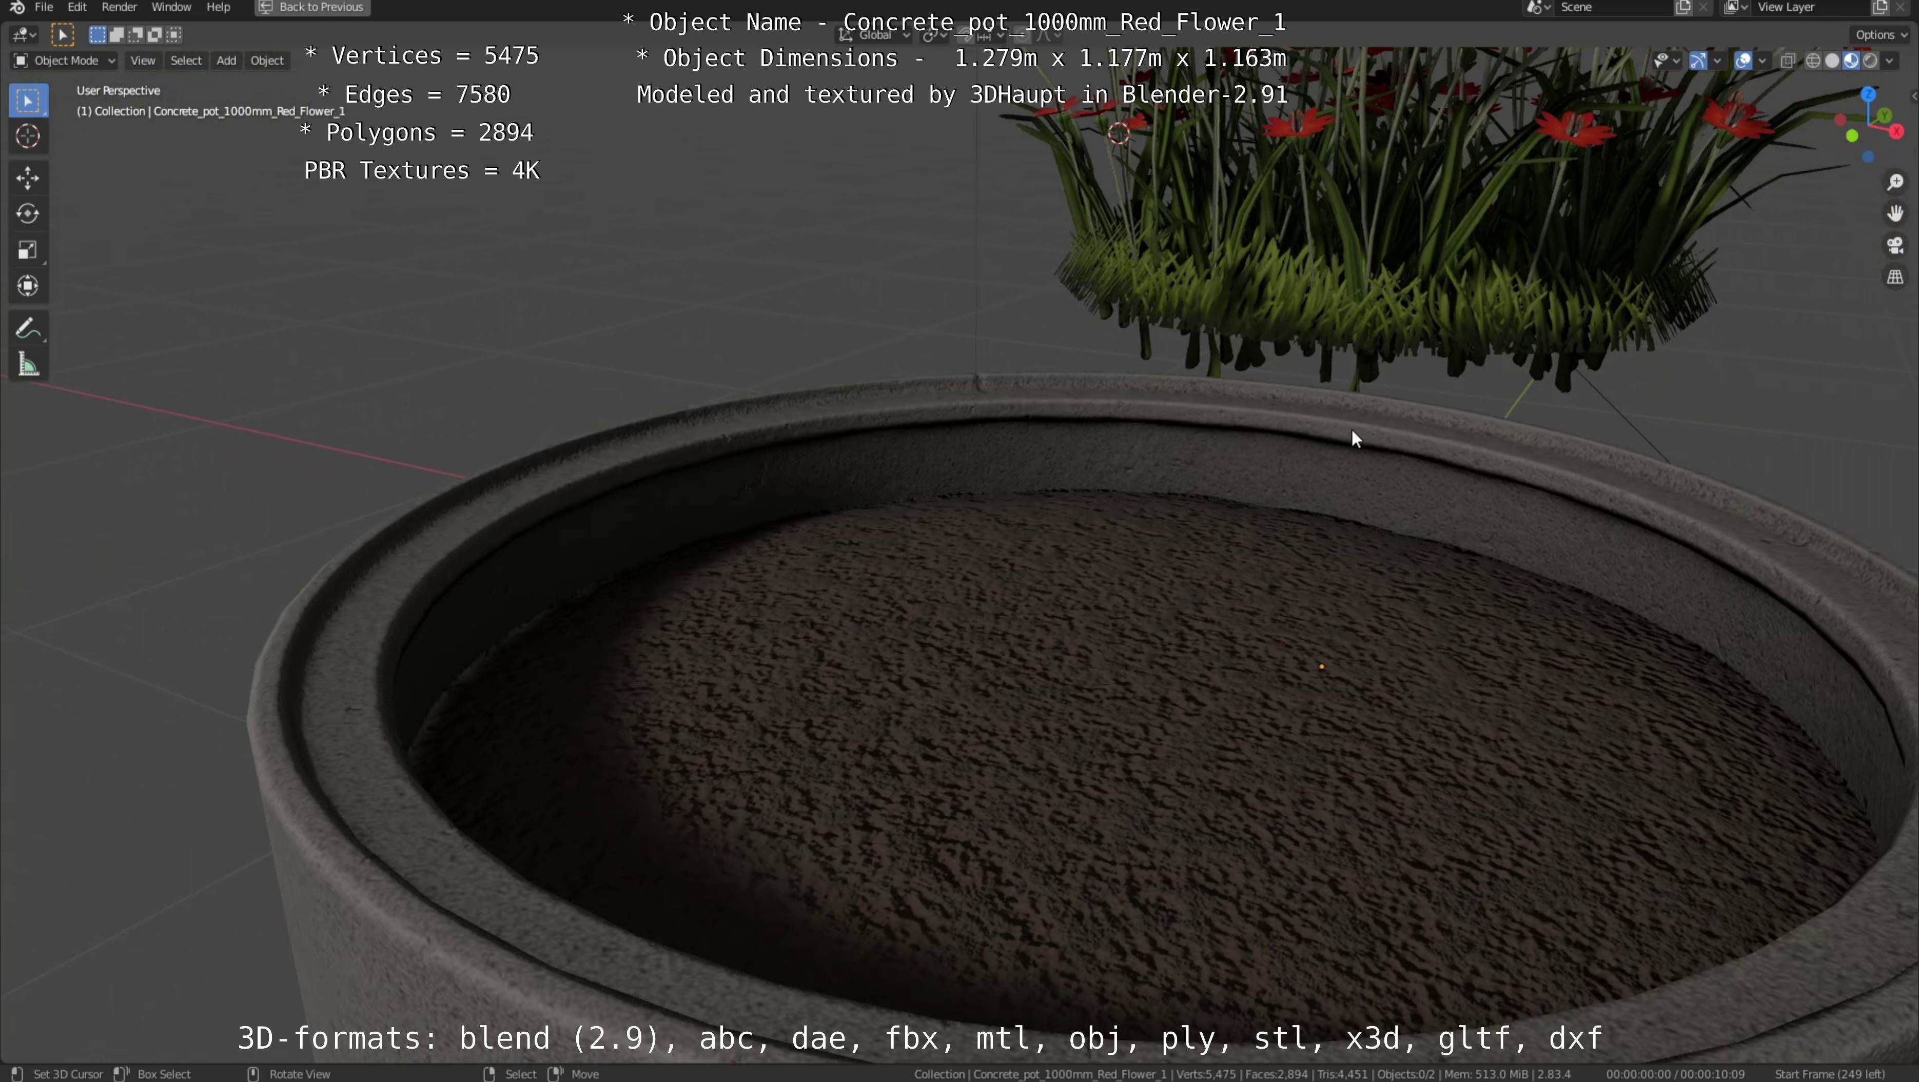Expand the overlays dropdown arrow

(1763, 61)
